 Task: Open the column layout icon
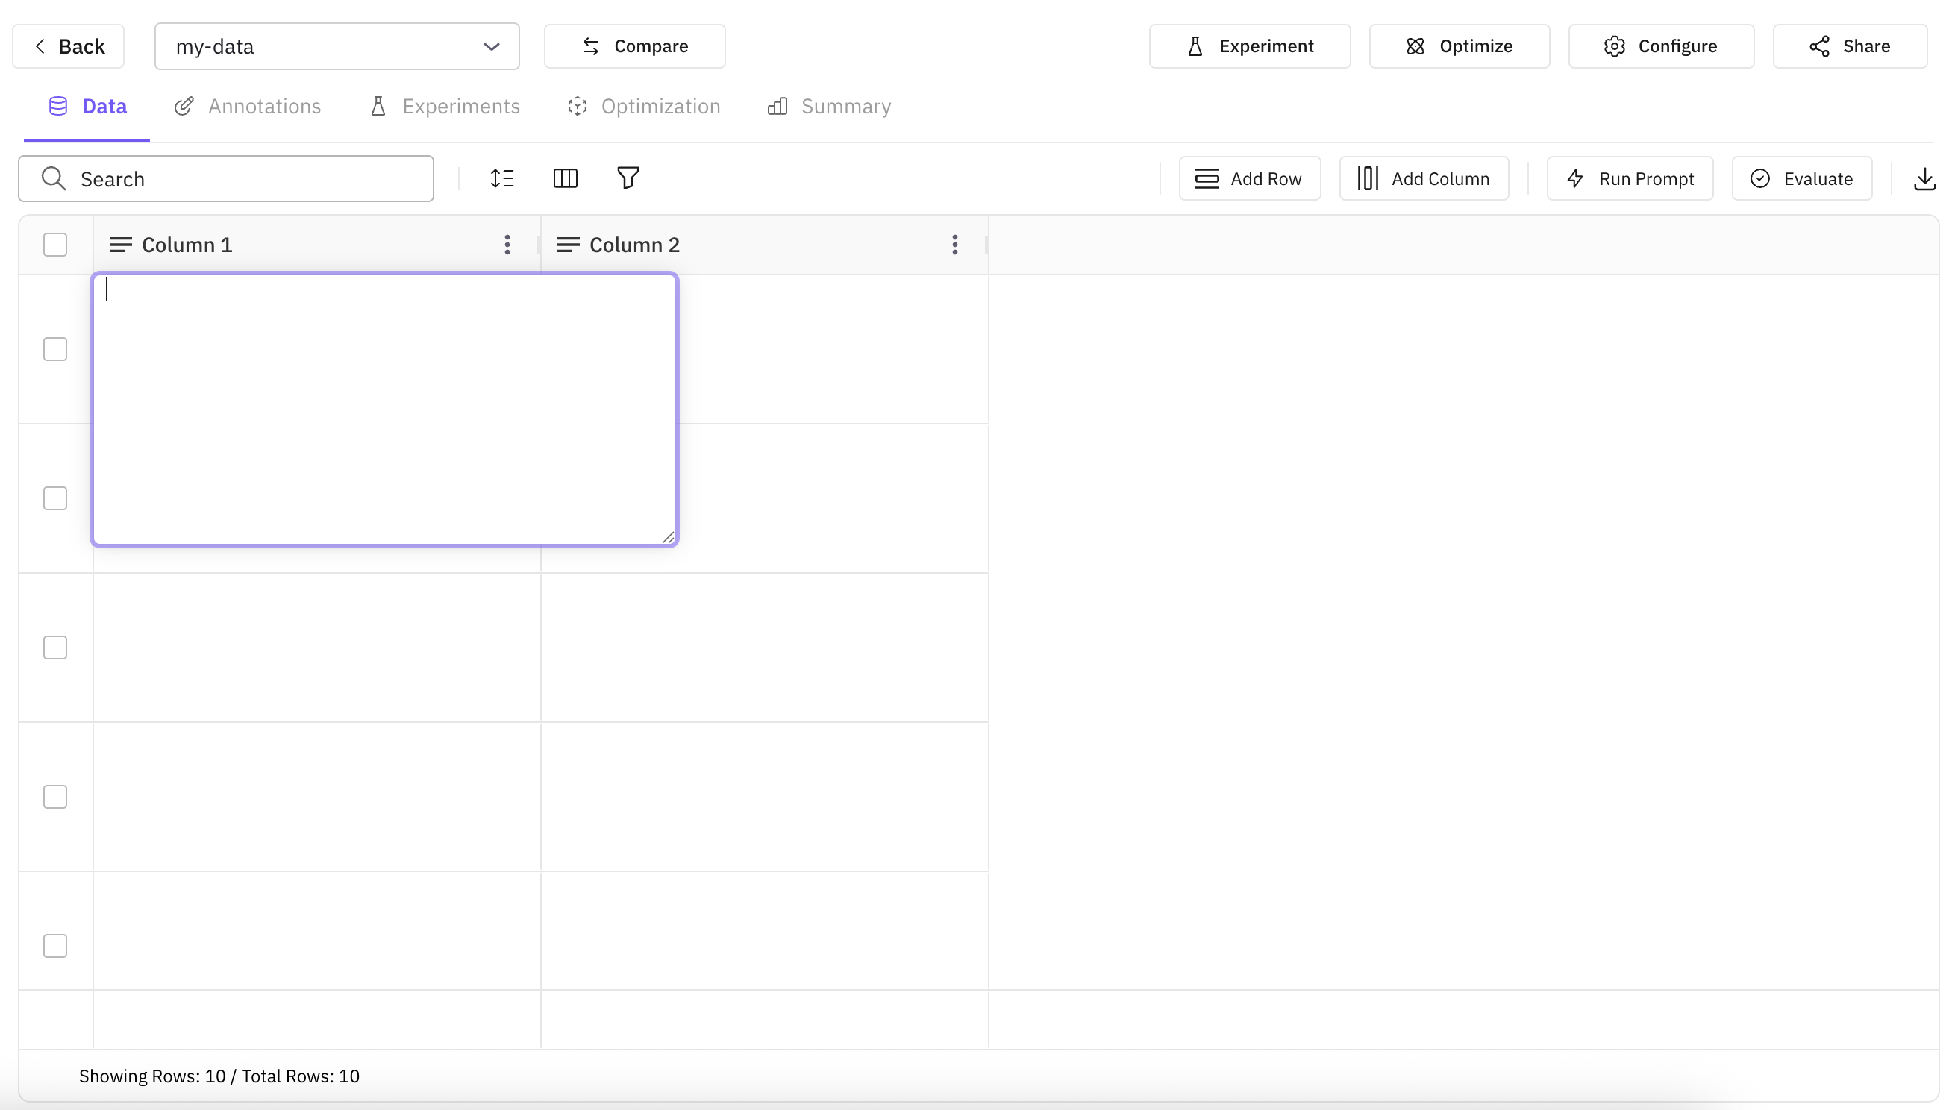[566, 178]
